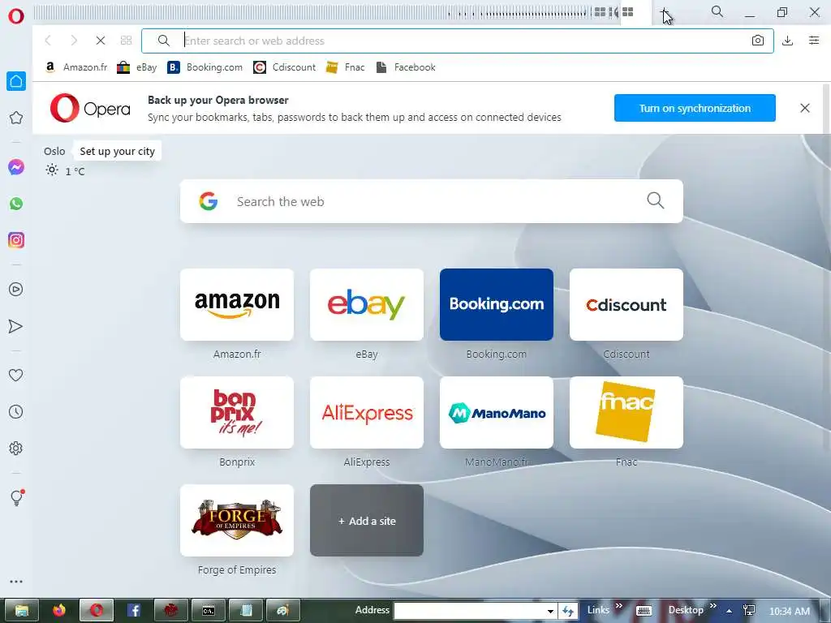Focus the address bar search field
831x623 pixels.
[458, 41]
